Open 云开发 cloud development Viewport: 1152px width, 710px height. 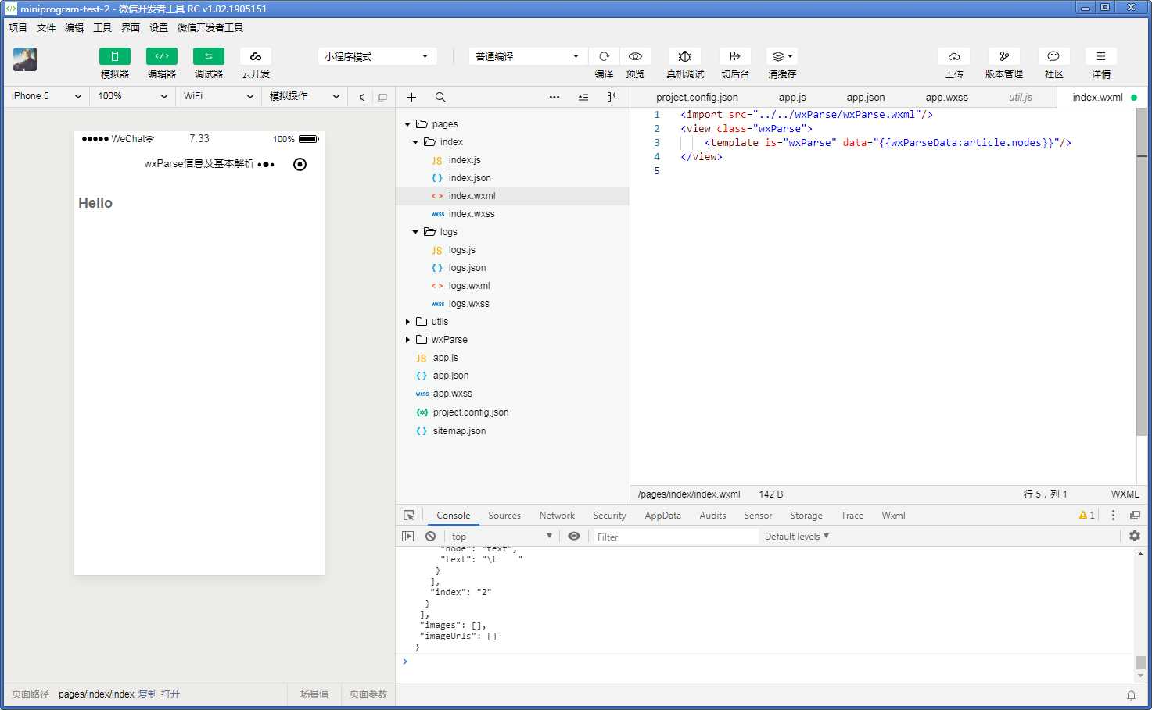[x=256, y=56]
